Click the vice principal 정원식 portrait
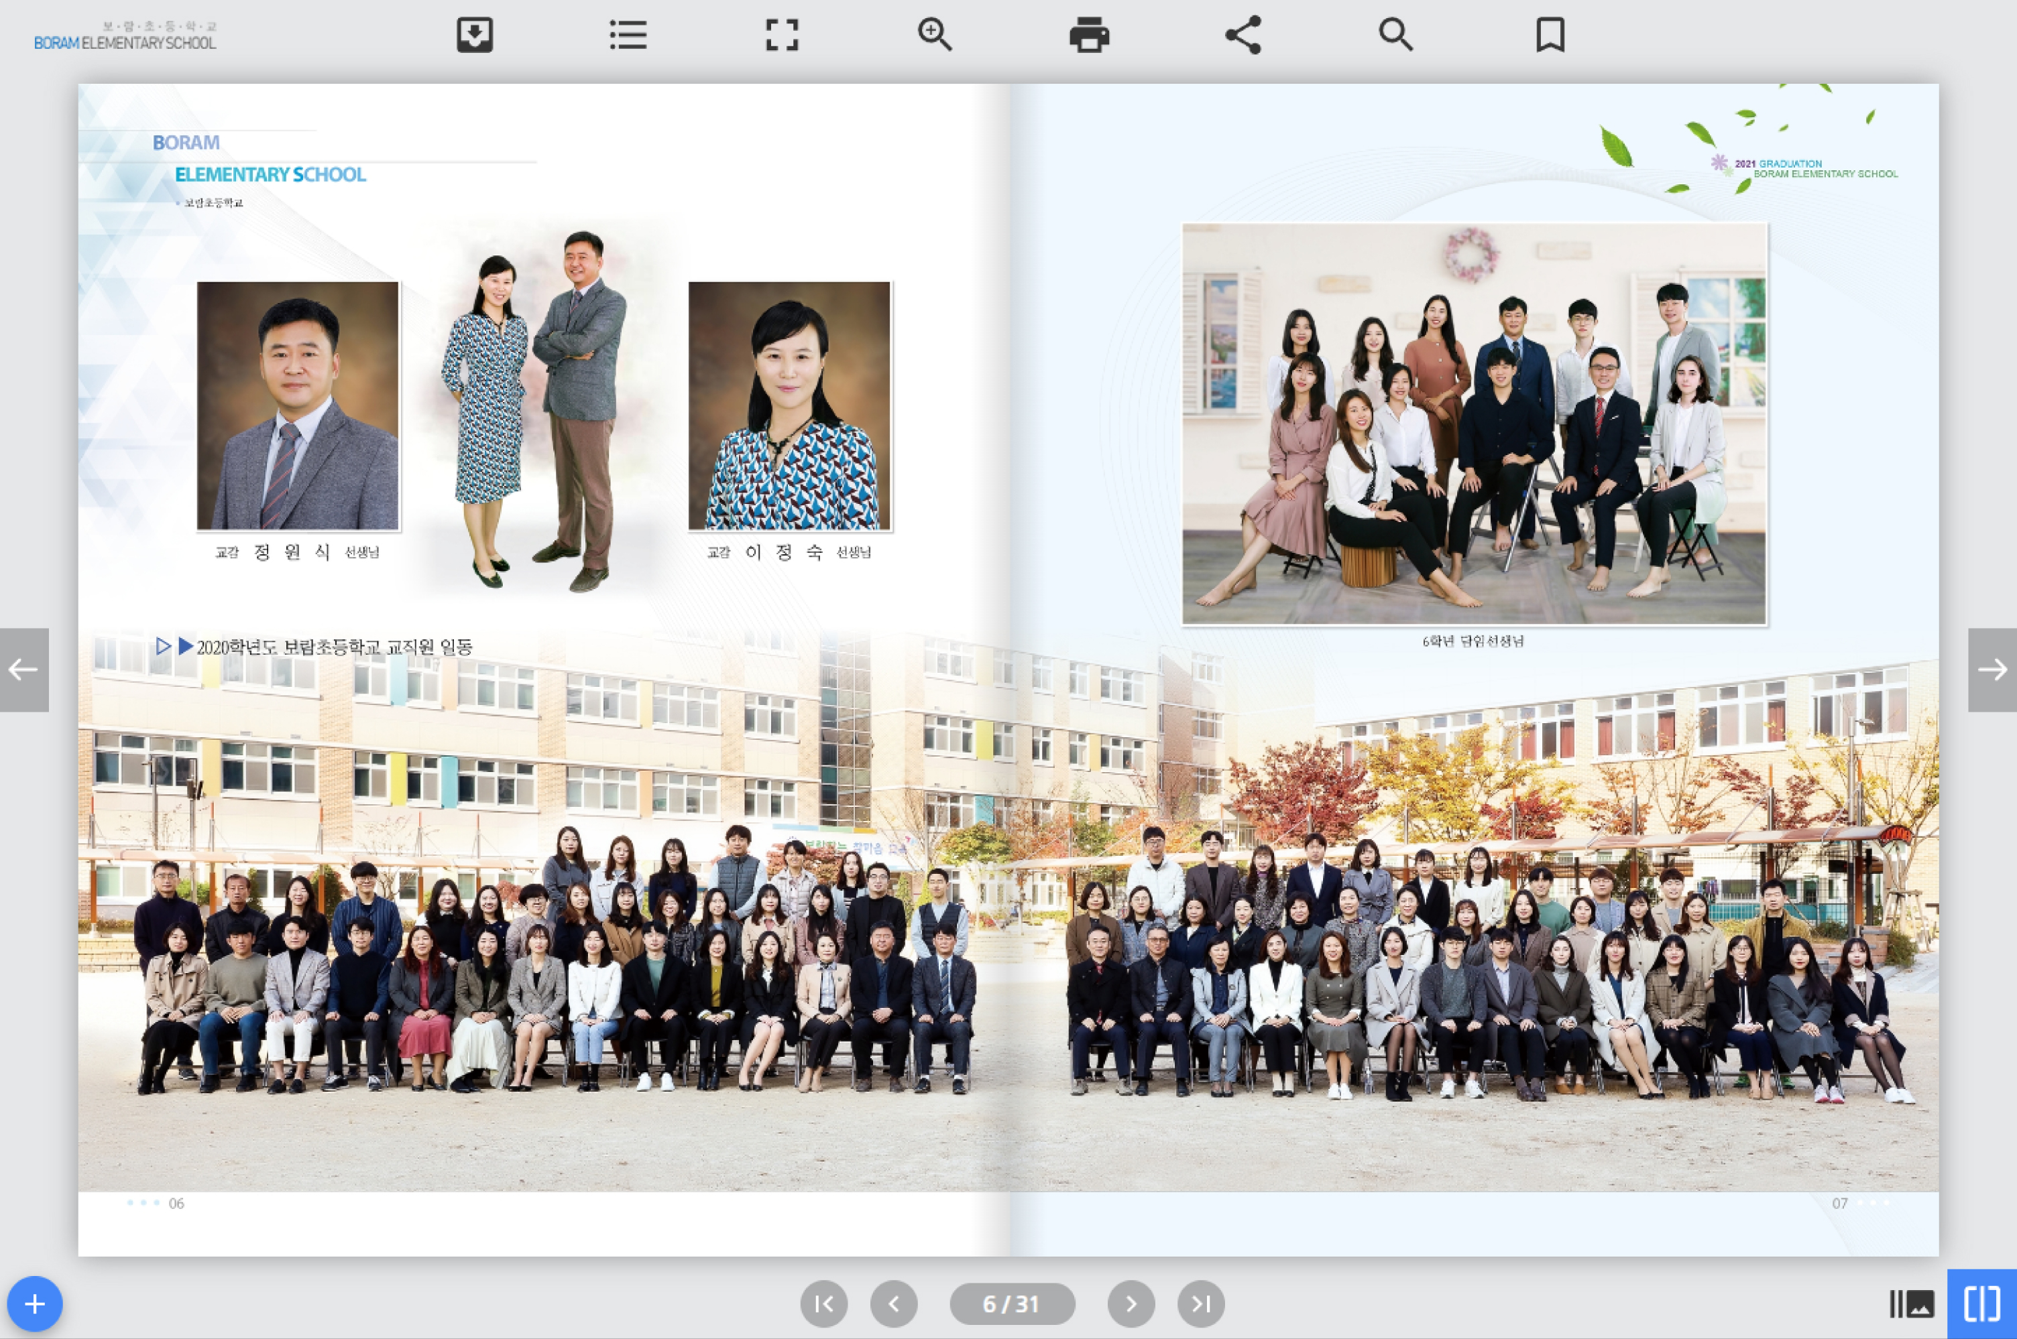Screen dimensions: 2017x1339 point(298,405)
